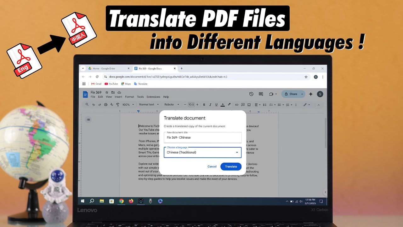Click the font size 10.5 field
Image resolution: width=403 pixels, height=227 pixels.
tap(191, 105)
